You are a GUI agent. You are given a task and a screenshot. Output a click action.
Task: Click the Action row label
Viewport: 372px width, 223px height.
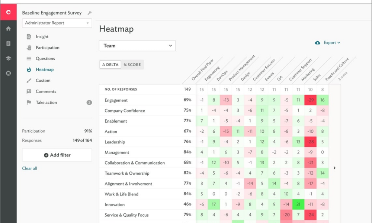coord(111,132)
